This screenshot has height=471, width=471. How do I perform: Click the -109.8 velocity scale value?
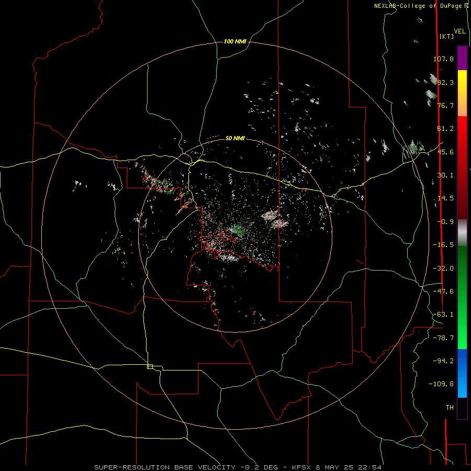[441, 384]
